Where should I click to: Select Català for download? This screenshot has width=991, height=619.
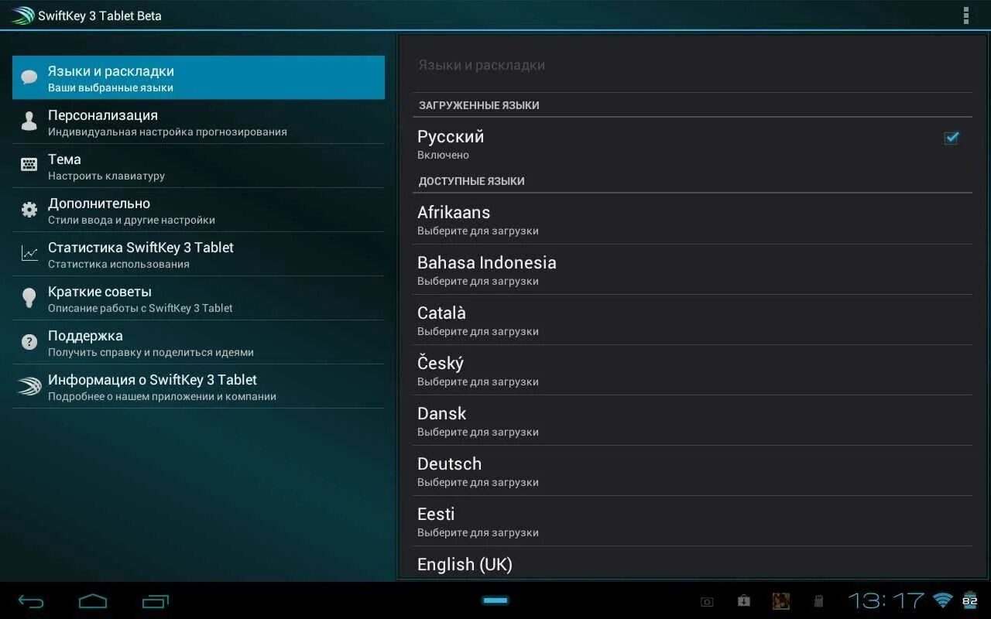pos(692,320)
